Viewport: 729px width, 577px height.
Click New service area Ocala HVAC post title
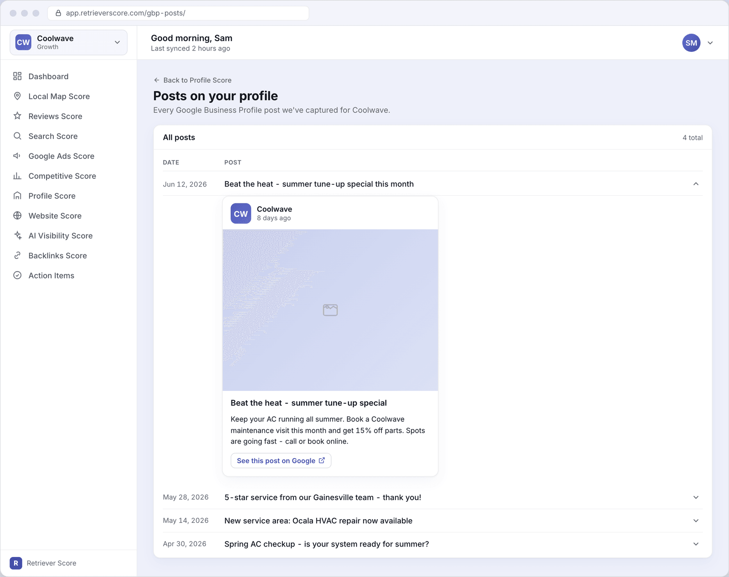point(318,521)
